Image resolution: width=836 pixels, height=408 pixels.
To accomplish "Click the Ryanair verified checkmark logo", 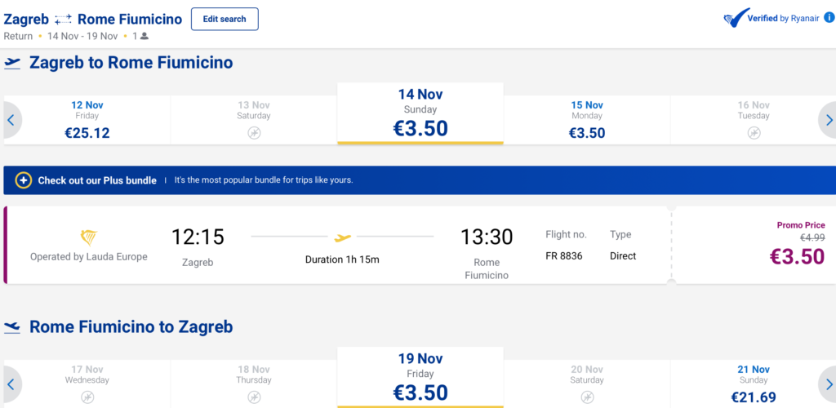I will point(735,18).
